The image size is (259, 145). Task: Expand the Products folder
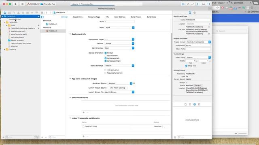(5, 49)
